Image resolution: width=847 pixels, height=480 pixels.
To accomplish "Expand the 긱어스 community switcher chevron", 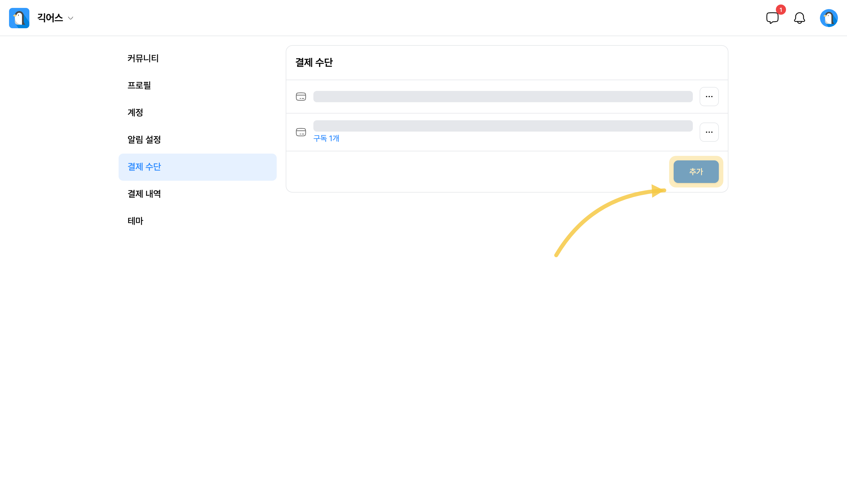I will [71, 18].
